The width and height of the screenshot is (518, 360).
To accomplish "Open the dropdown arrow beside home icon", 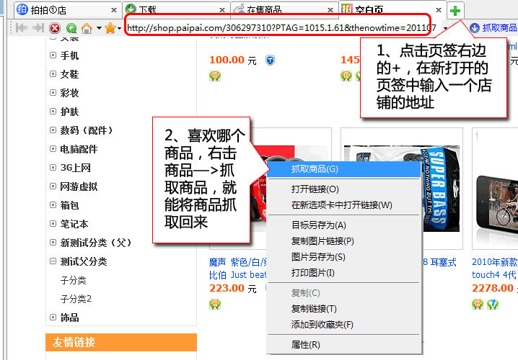I will [99, 28].
